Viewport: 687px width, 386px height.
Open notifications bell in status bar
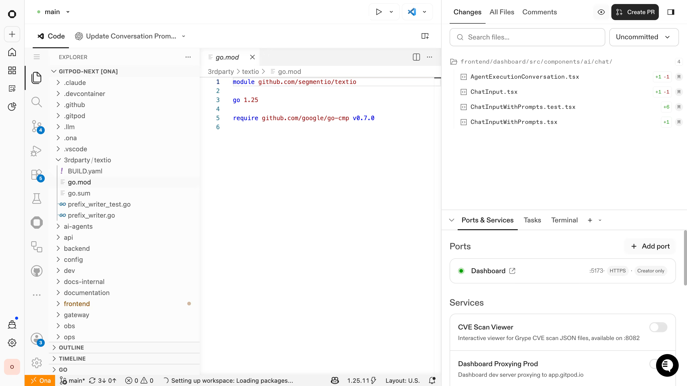click(432, 381)
